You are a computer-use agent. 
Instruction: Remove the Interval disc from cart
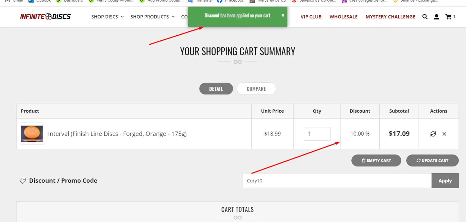pos(444,134)
